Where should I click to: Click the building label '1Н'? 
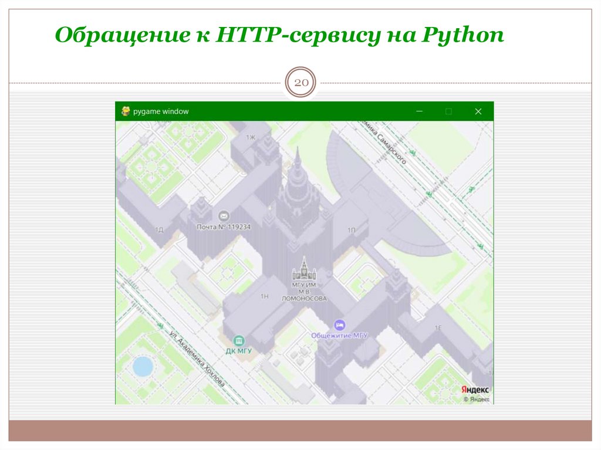pos(265,296)
